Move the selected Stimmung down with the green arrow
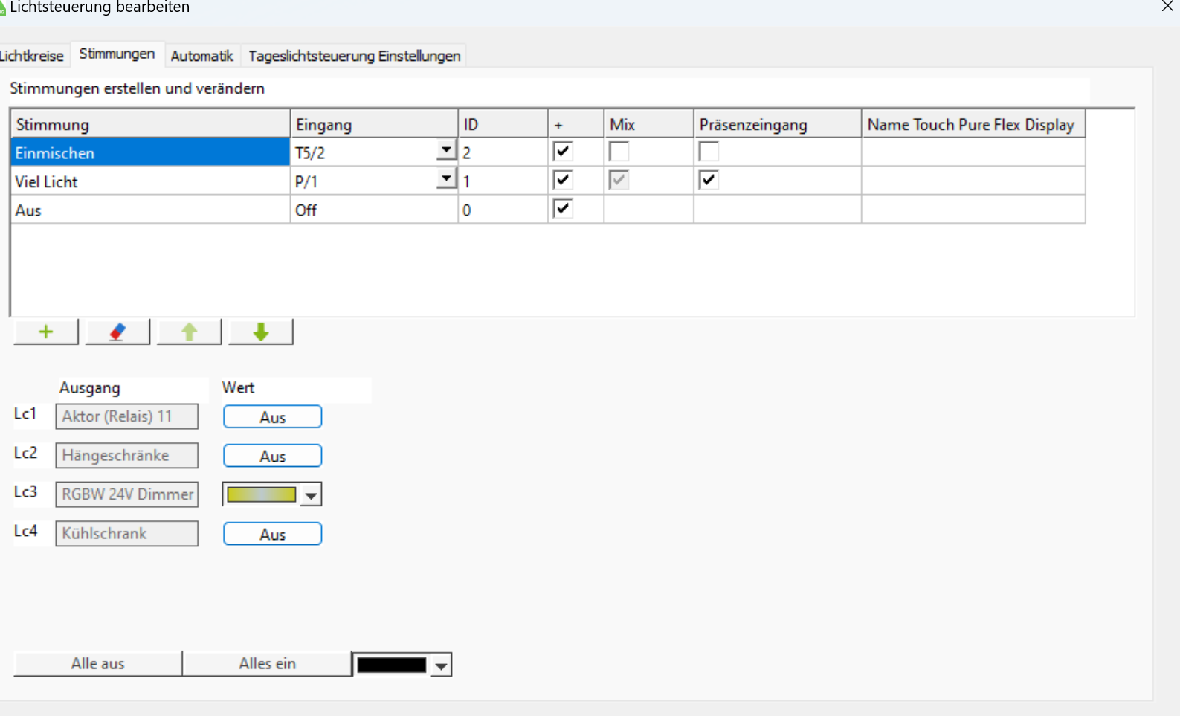The image size is (1180, 716). click(x=261, y=332)
